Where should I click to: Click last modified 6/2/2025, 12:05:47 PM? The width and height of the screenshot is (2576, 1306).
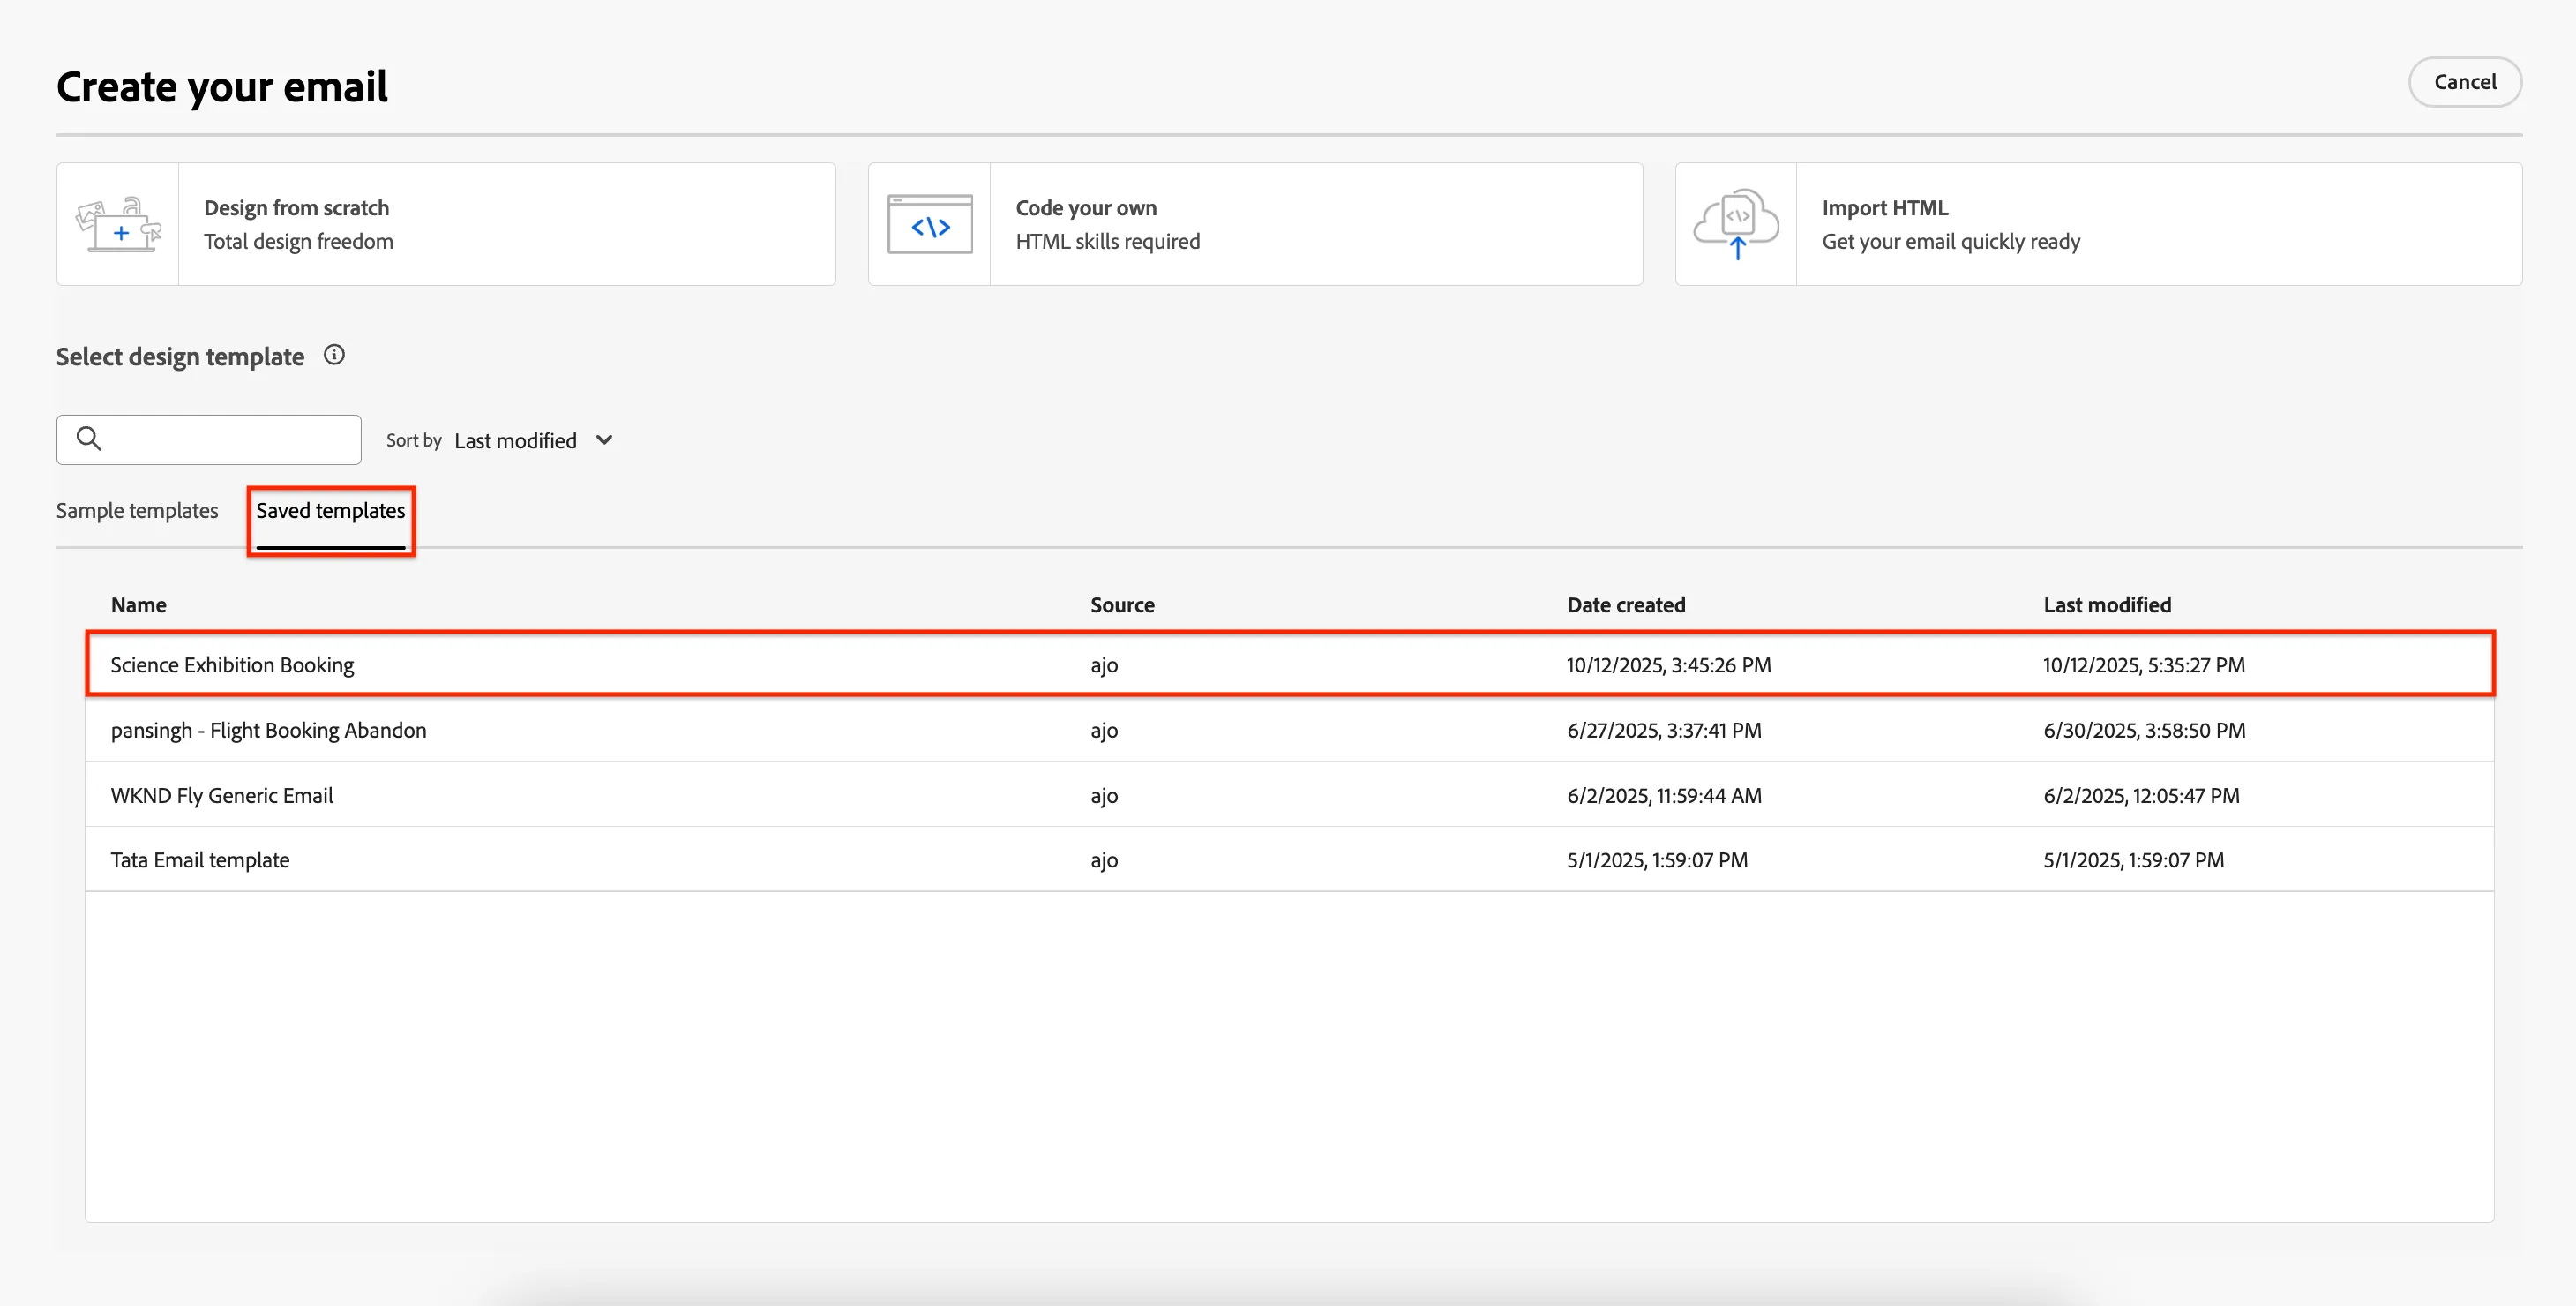[2141, 795]
